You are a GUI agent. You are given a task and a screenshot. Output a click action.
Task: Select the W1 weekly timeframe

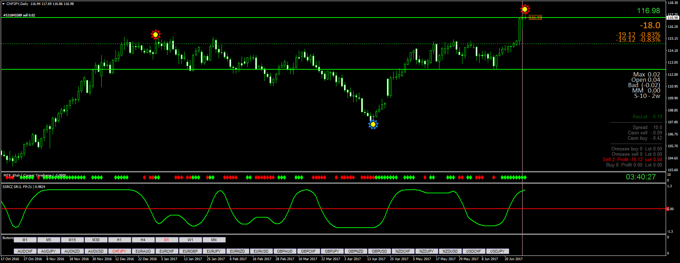click(x=190, y=240)
